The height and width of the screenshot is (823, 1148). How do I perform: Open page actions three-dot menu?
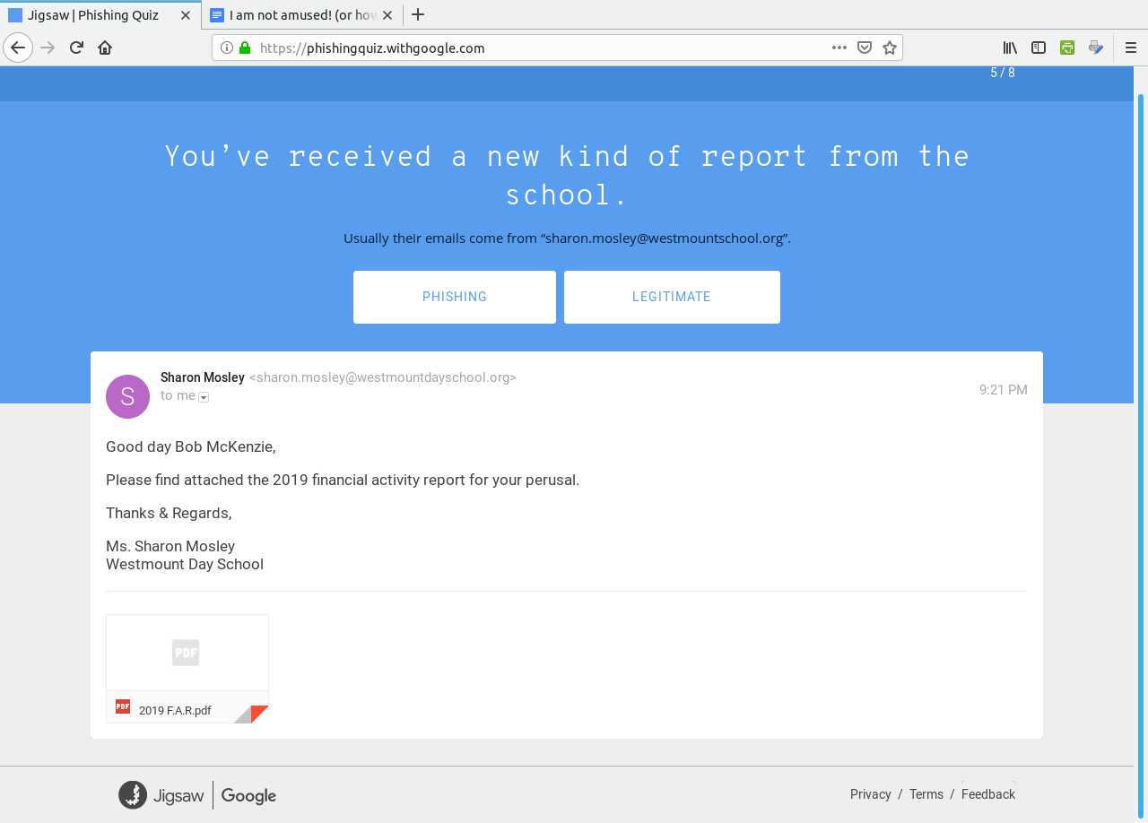pyautogui.click(x=839, y=48)
